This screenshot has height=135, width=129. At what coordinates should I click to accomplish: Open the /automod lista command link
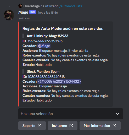pos(71,6)
